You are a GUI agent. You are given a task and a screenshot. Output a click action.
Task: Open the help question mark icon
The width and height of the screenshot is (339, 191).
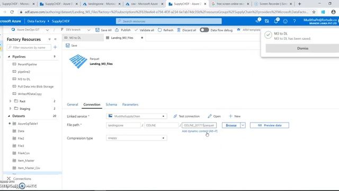295,21
